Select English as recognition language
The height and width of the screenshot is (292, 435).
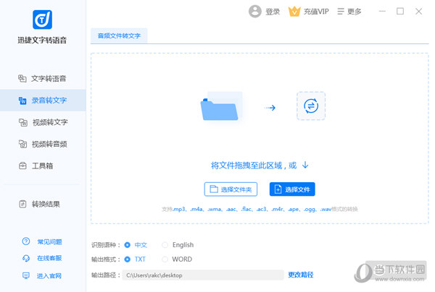[178, 245]
